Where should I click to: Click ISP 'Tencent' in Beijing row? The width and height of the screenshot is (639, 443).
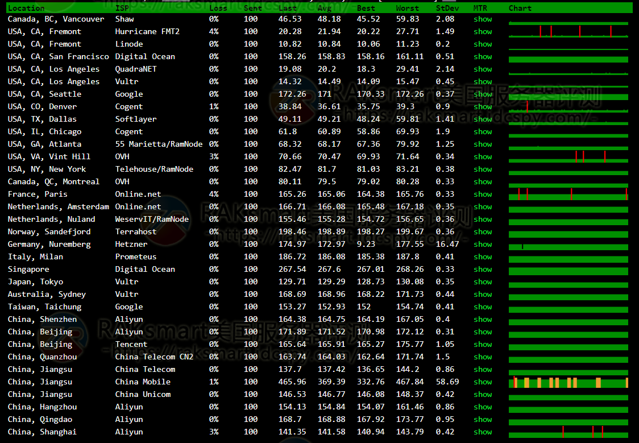[x=131, y=345]
